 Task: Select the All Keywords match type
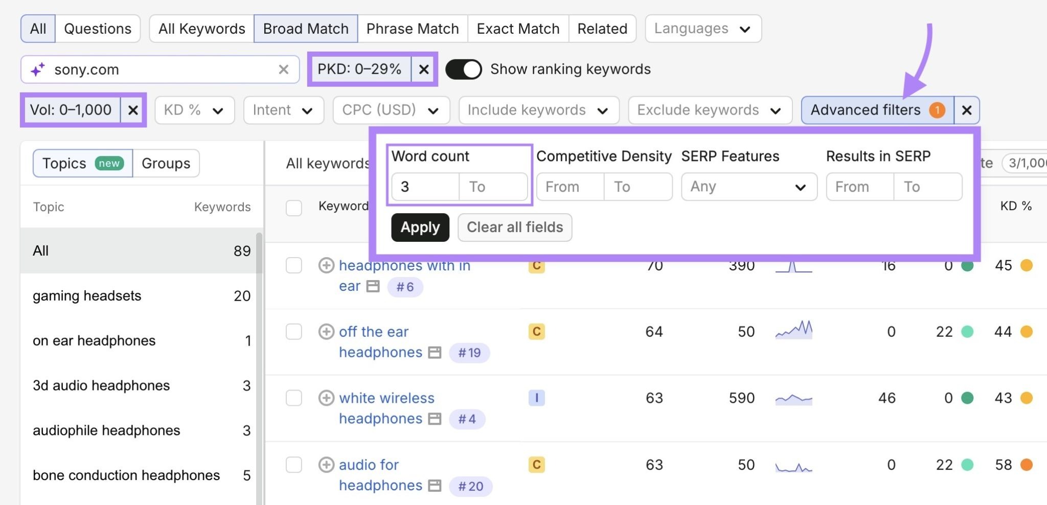click(202, 29)
